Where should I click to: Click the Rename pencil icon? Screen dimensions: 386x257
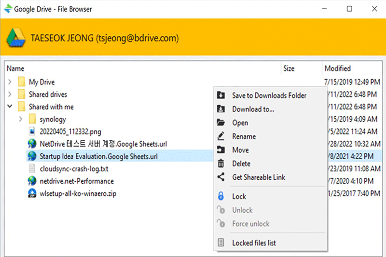pos(221,136)
